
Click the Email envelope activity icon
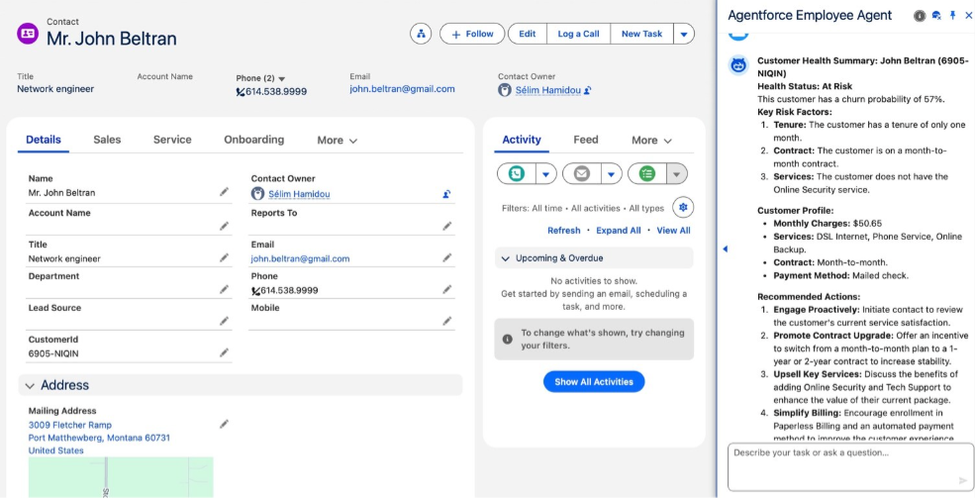click(581, 174)
